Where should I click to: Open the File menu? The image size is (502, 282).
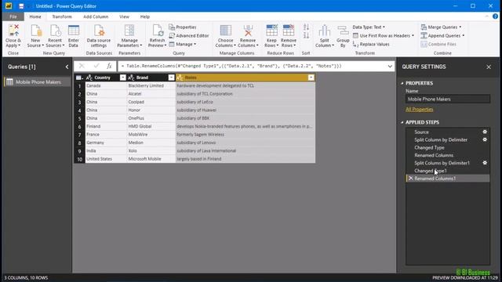(x=13, y=16)
